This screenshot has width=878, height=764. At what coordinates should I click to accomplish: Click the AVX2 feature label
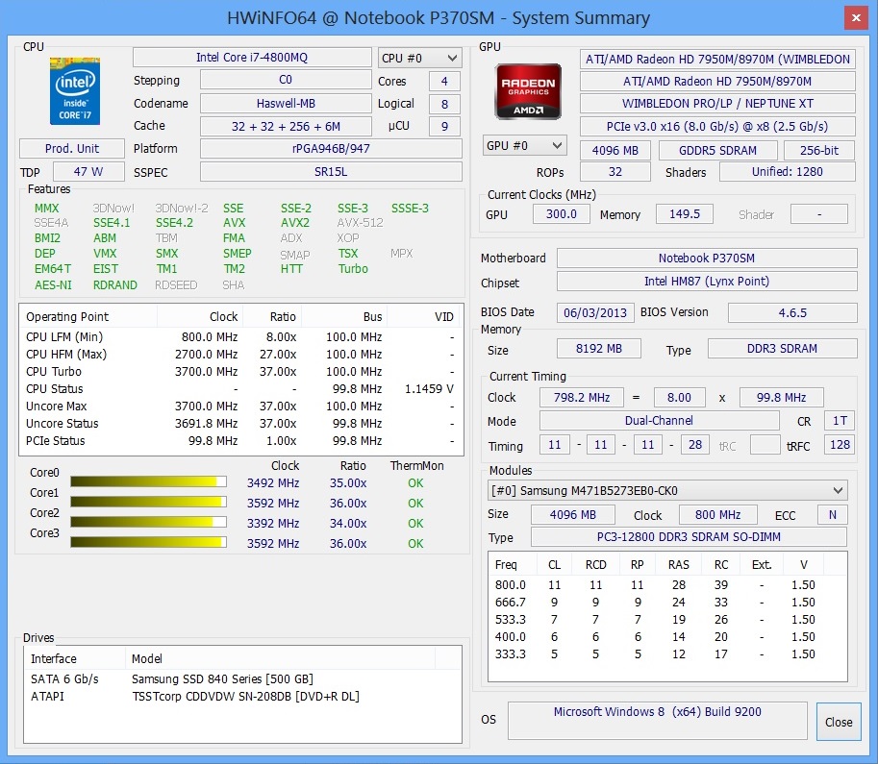click(x=294, y=223)
